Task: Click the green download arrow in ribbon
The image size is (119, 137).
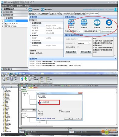Action: [26, 78]
